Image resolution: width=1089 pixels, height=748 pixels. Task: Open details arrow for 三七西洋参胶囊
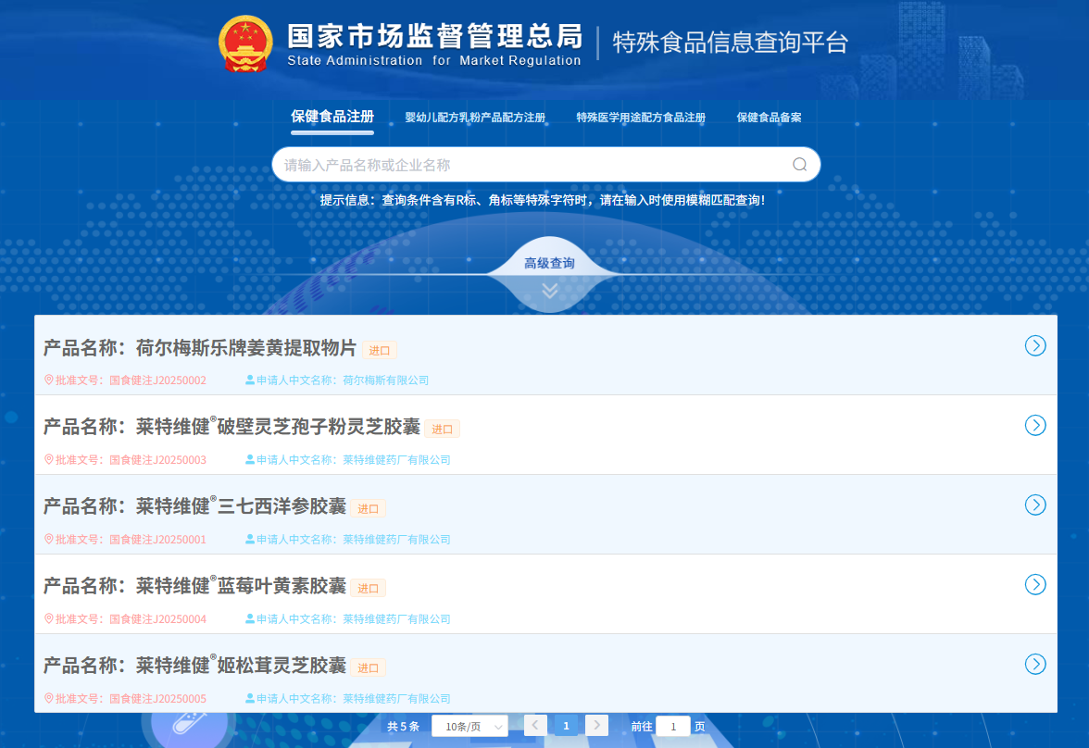(1035, 505)
